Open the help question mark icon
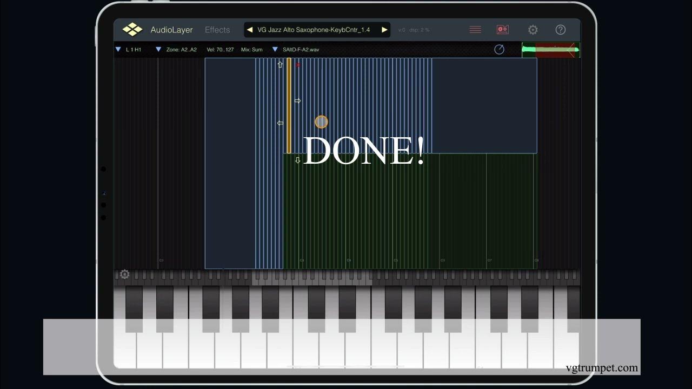This screenshot has height=389, width=692. 561,30
